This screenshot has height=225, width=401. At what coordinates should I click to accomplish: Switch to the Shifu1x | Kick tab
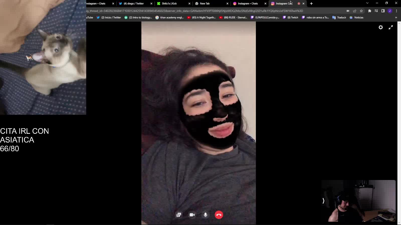coord(169,3)
